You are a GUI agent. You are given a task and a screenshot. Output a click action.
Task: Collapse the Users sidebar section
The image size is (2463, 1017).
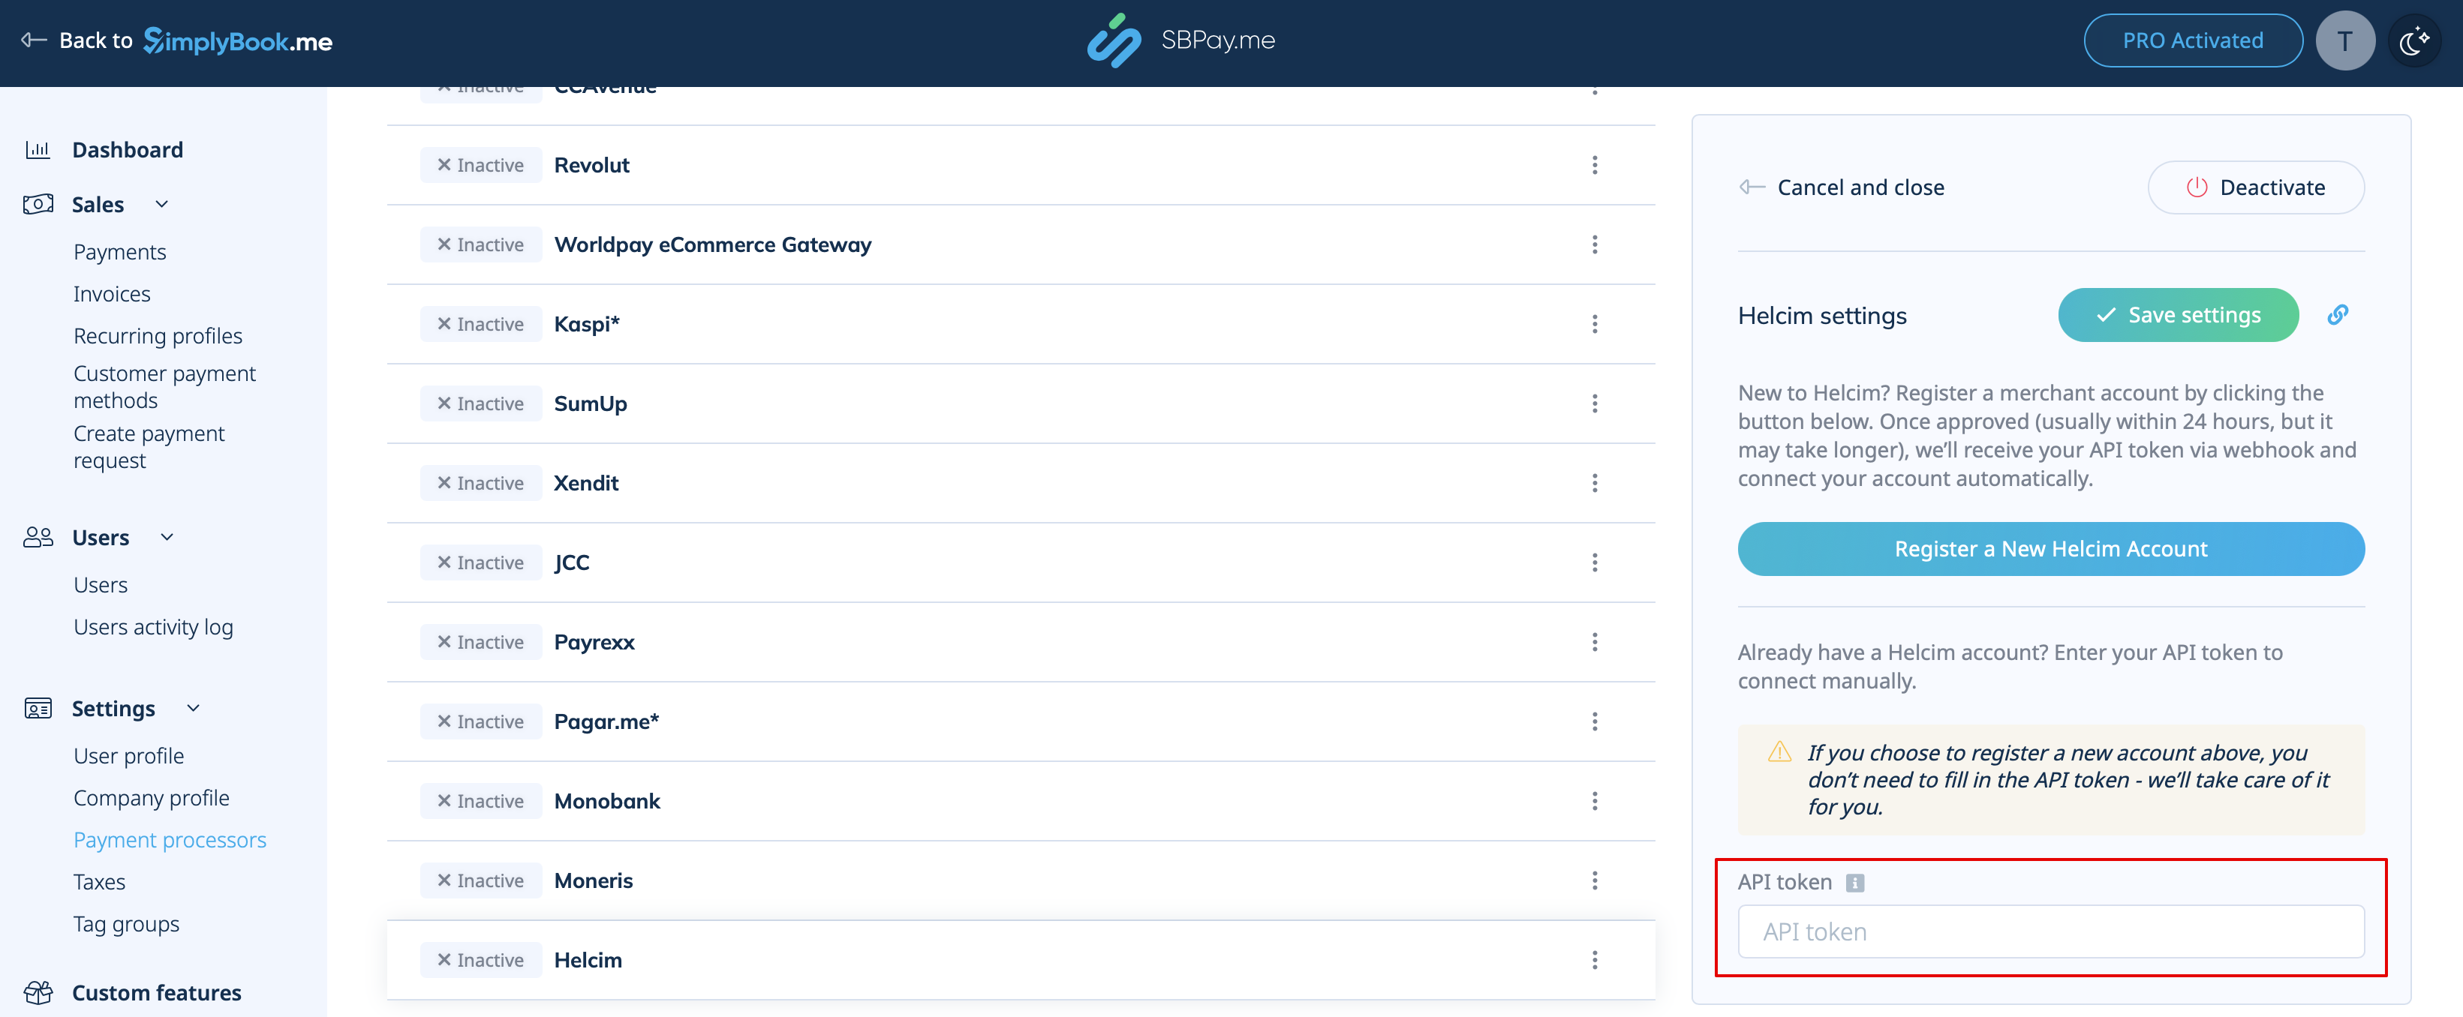167,537
